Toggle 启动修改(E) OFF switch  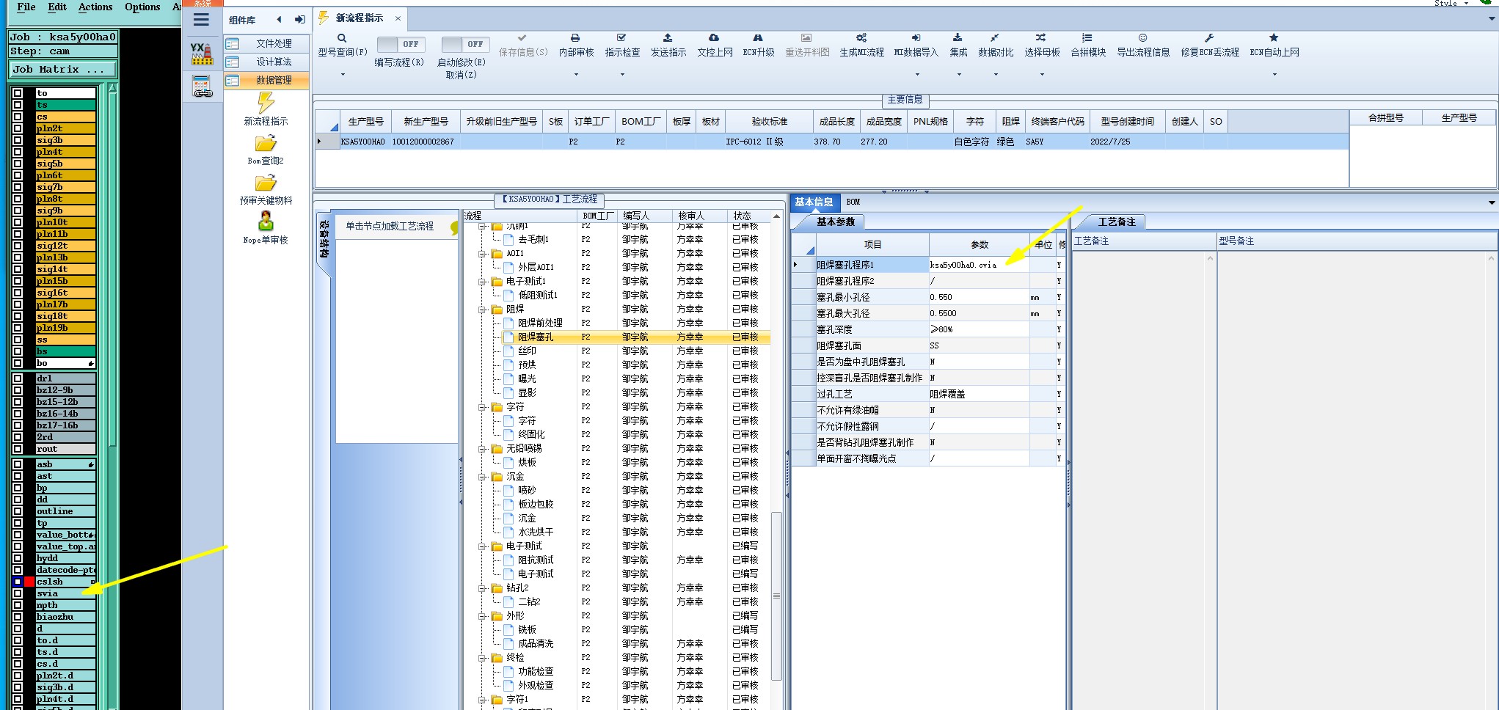[465, 44]
